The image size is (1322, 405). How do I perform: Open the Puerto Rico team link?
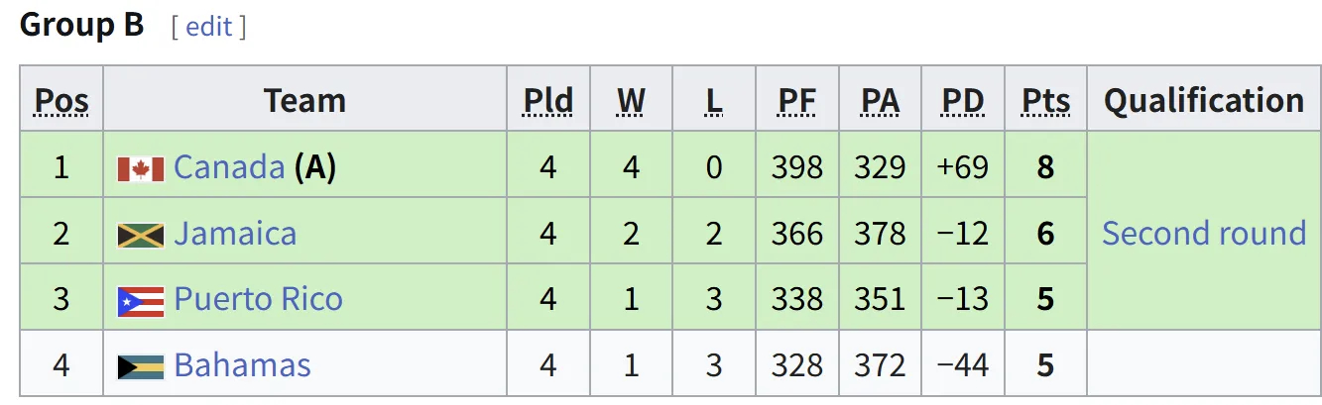pos(258,299)
